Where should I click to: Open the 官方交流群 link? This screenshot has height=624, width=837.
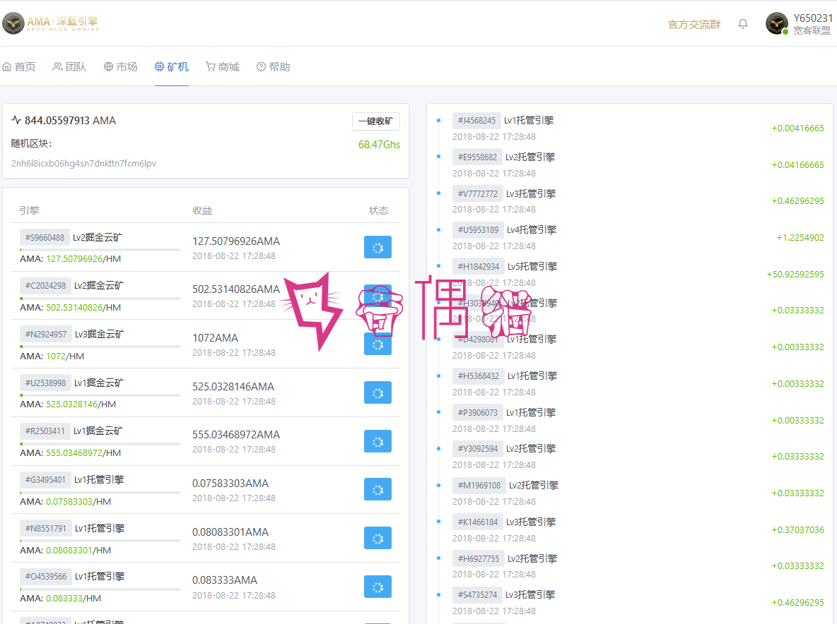click(x=694, y=25)
